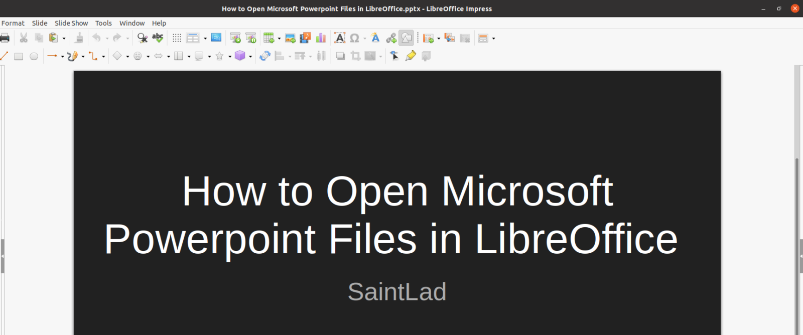
Task: Select the purple 3D Objects cube
Action: tap(240, 56)
